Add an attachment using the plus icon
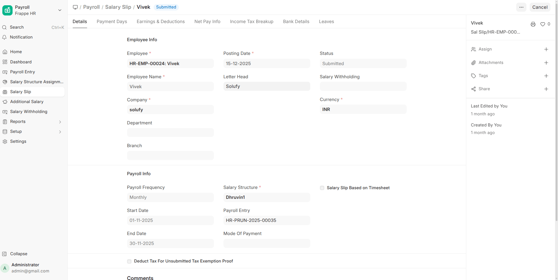Image resolution: width=558 pixels, height=280 pixels. pos(546,63)
